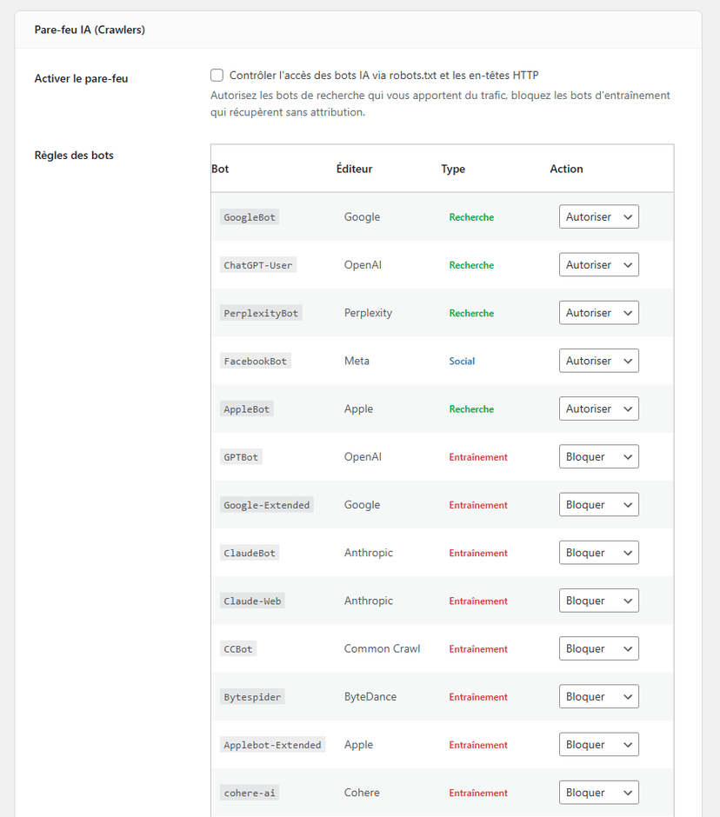The image size is (720, 817).
Task: Click the Type column header
Action: point(453,169)
